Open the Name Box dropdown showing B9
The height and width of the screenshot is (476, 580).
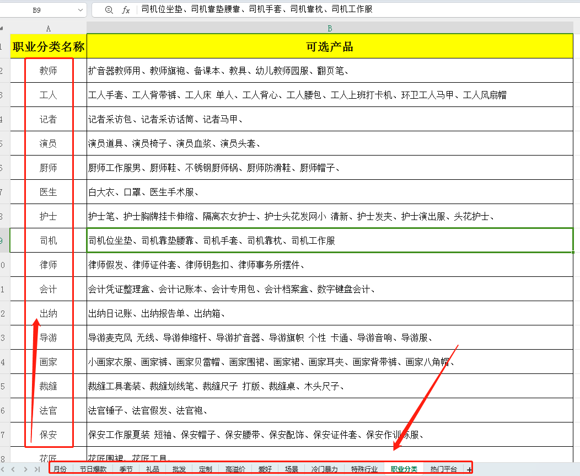point(80,10)
